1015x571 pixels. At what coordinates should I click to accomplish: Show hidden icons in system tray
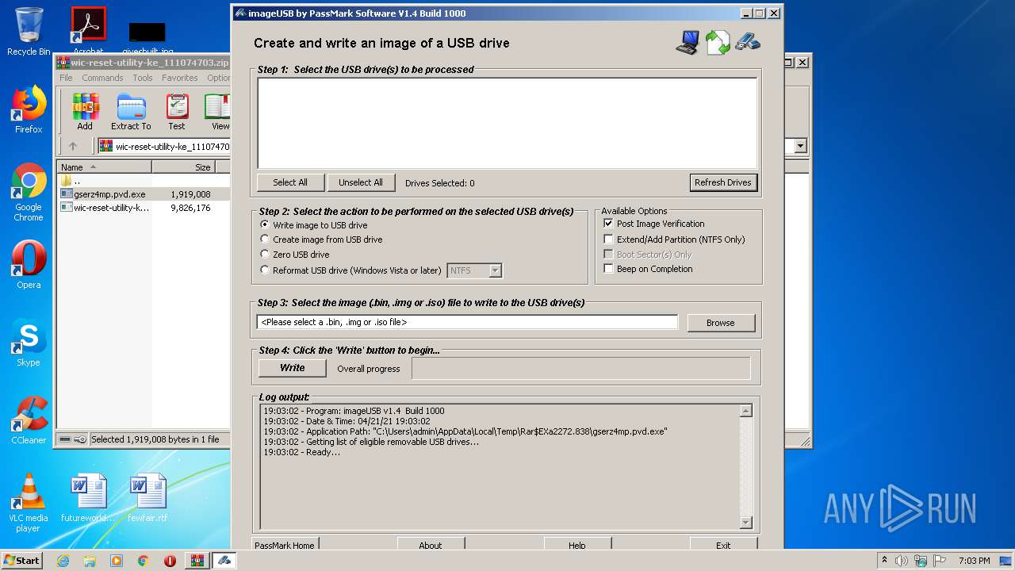tap(884, 561)
